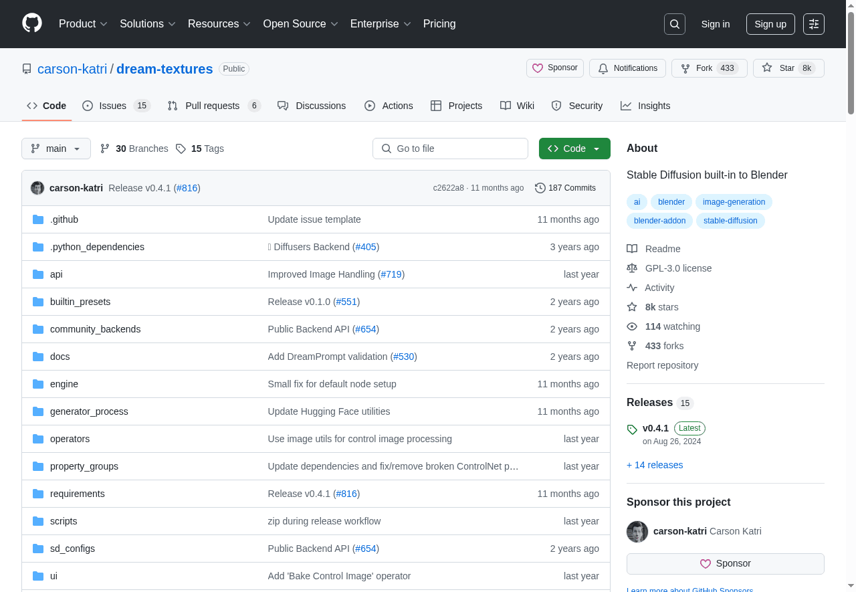
Task: Open the green Code dropdown button
Action: click(x=574, y=149)
